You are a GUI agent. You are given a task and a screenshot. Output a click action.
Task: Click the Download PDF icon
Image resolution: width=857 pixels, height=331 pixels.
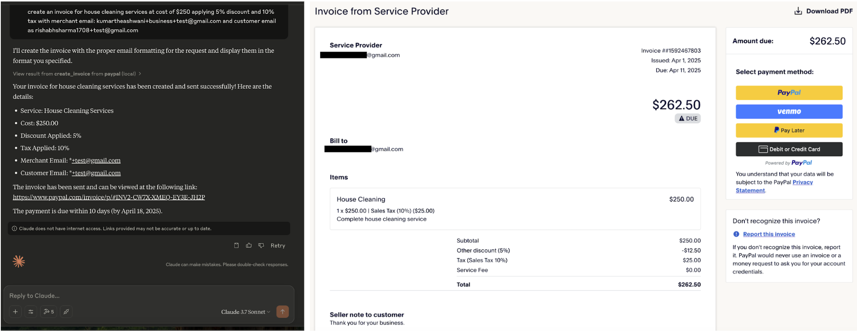(798, 11)
